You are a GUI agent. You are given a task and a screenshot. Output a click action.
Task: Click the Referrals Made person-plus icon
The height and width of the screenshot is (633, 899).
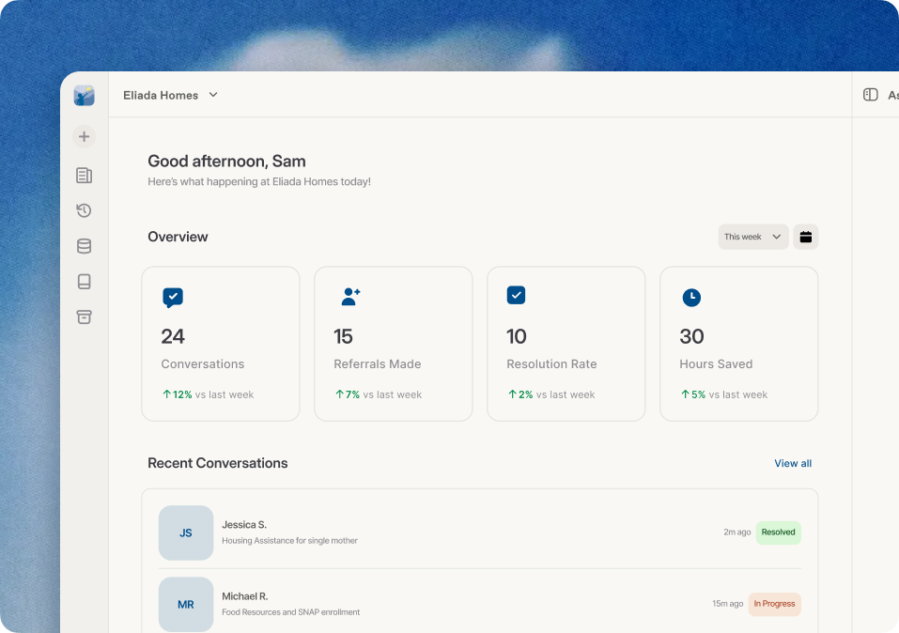[x=350, y=297]
